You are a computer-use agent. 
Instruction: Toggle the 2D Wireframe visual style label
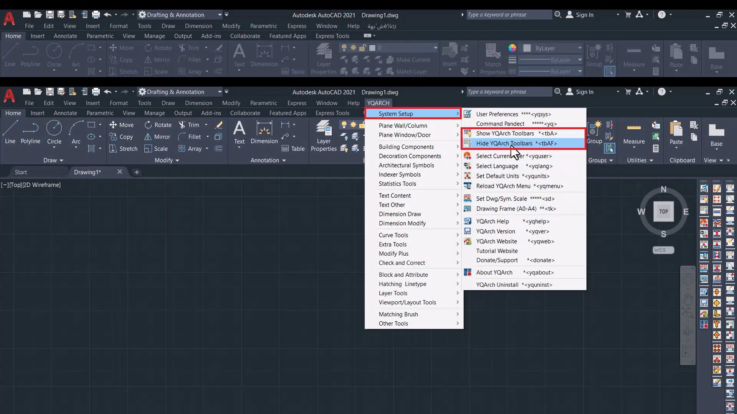pos(41,185)
